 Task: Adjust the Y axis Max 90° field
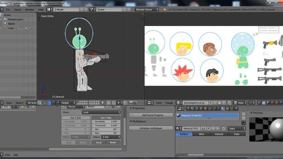(x=106, y=133)
